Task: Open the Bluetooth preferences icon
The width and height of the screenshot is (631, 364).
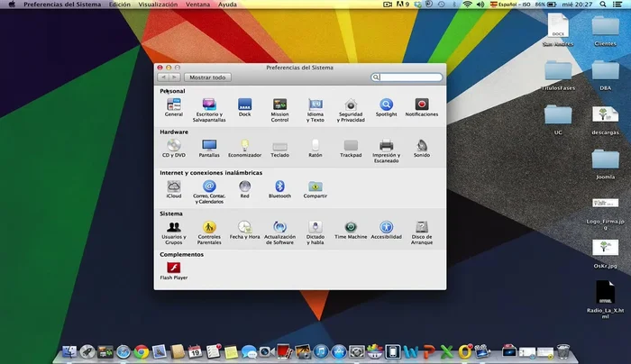Action: pos(279,187)
